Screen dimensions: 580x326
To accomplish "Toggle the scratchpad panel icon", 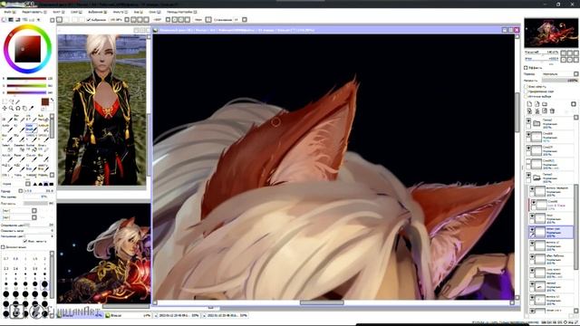I will tap(39, 20).
